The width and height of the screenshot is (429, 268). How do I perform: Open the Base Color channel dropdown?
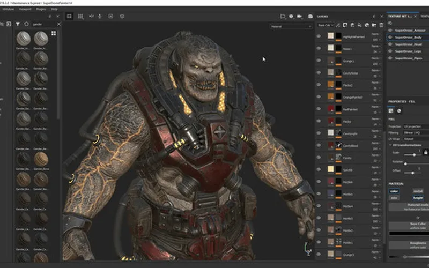coord(326,25)
